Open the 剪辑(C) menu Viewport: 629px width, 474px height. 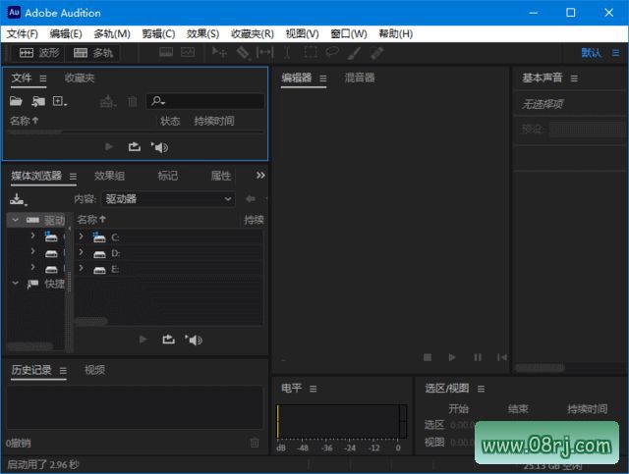coord(158,34)
